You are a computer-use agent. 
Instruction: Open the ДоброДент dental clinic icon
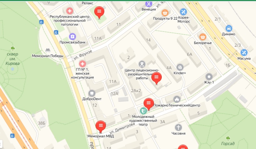[x=92, y=94]
